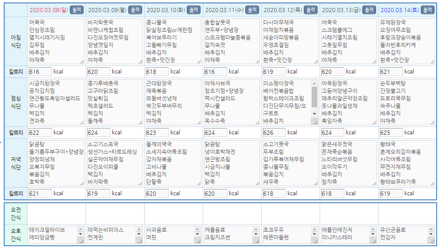Click the scroll up arrow in Sunday's afternoon snack box
Viewport: 440px width, 247px height.
(80, 229)
